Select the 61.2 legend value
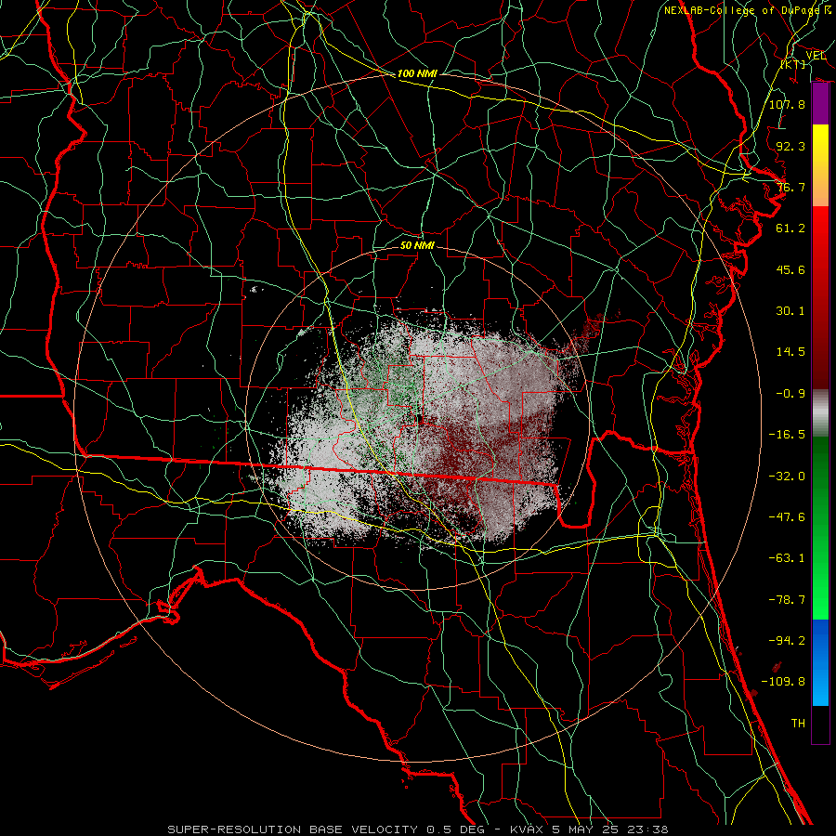Image resolution: width=836 pixels, height=836 pixels. (x=790, y=229)
